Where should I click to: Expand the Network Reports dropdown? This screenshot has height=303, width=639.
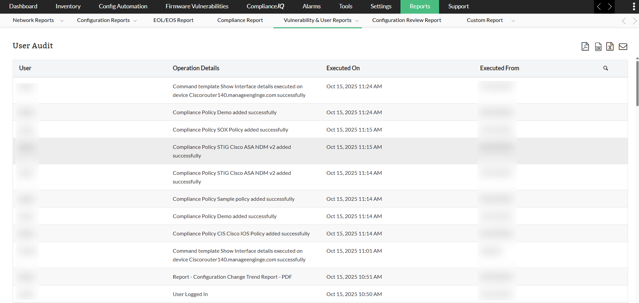click(62, 21)
